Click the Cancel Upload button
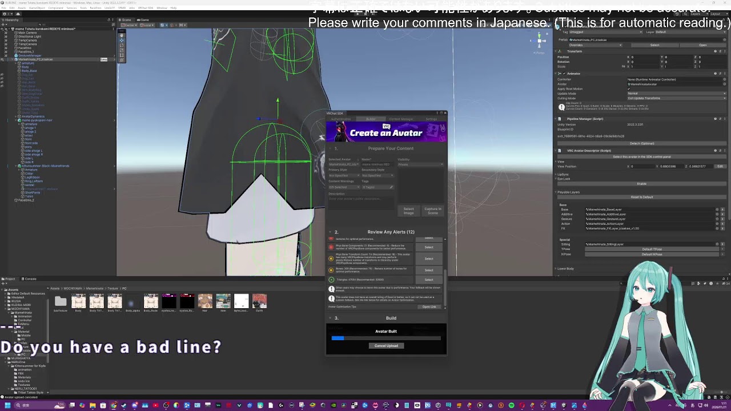This screenshot has height=411, width=731. [x=386, y=346]
